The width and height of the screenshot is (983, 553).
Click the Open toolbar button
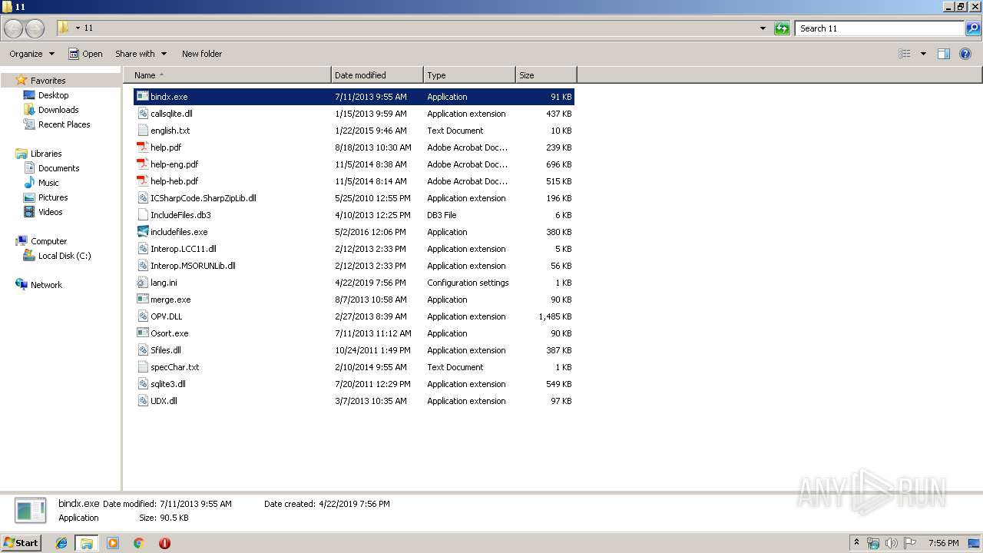point(85,54)
